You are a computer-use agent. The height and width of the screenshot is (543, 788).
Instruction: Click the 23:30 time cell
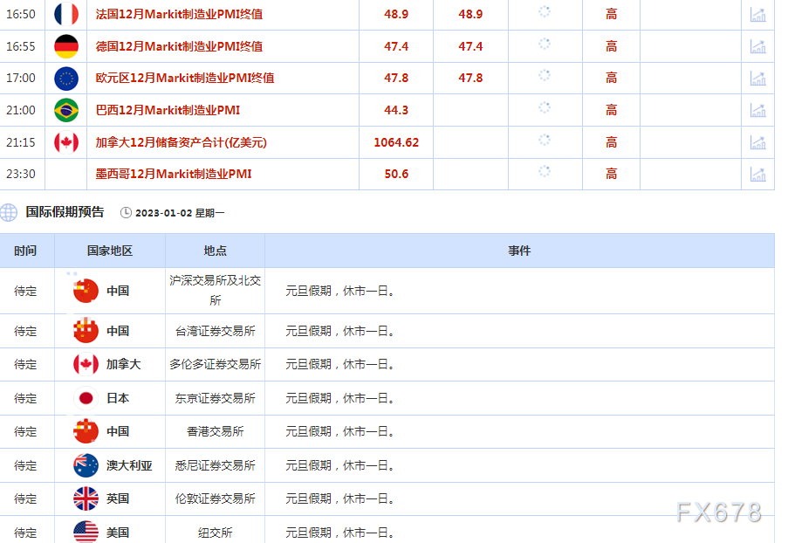coord(21,174)
